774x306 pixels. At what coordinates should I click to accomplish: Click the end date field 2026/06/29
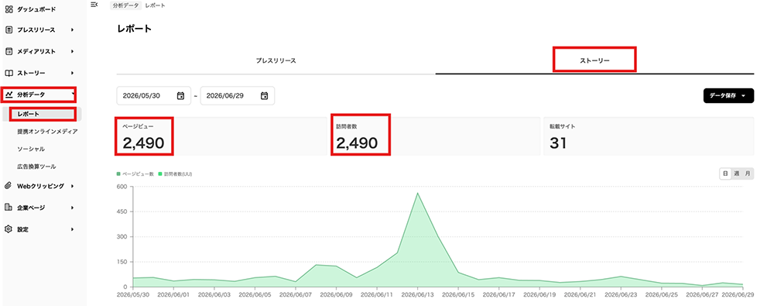coord(238,96)
